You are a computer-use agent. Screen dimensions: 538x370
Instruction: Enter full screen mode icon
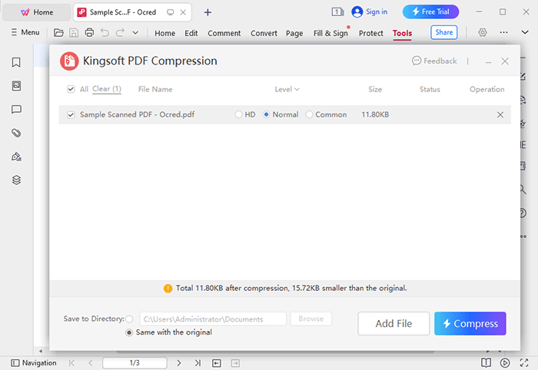pos(524,363)
